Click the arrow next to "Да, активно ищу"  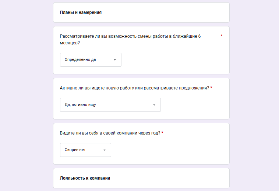(x=154, y=105)
